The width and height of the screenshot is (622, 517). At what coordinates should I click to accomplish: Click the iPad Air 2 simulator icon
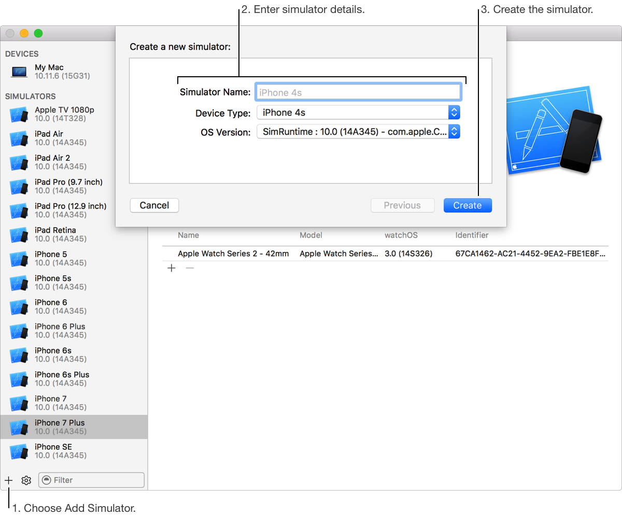tap(19, 163)
